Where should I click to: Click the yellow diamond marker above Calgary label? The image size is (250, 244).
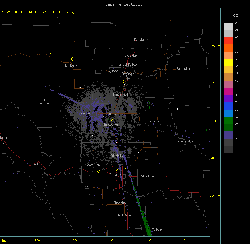(x=117, y=171)
